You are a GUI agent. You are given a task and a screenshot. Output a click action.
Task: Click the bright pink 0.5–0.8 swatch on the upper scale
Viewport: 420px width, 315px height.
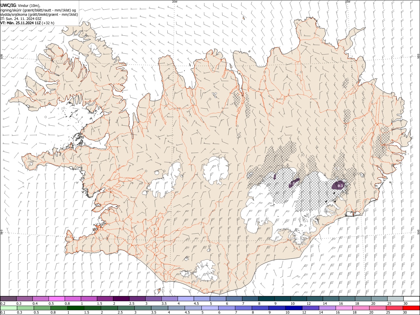[57, 299]
